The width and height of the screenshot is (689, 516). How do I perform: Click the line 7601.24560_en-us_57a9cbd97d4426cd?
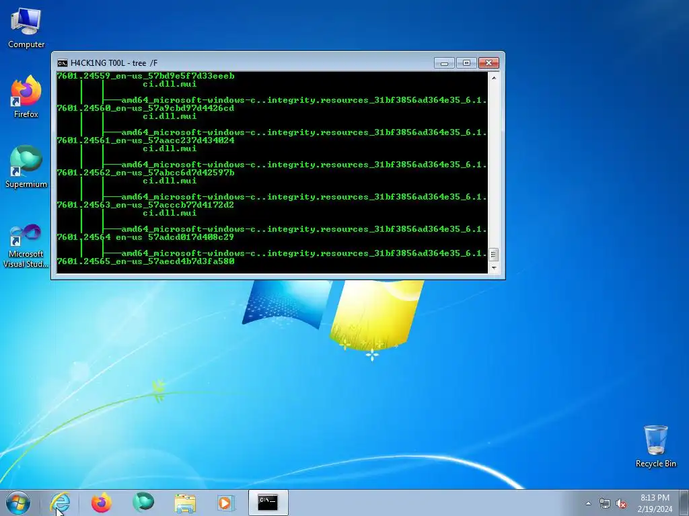pyautogui.click(x=145, y=108)
